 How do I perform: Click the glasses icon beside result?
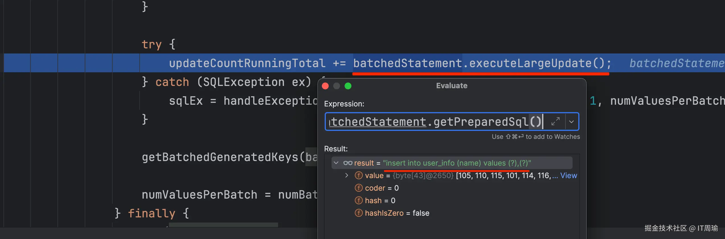[348, 163]
